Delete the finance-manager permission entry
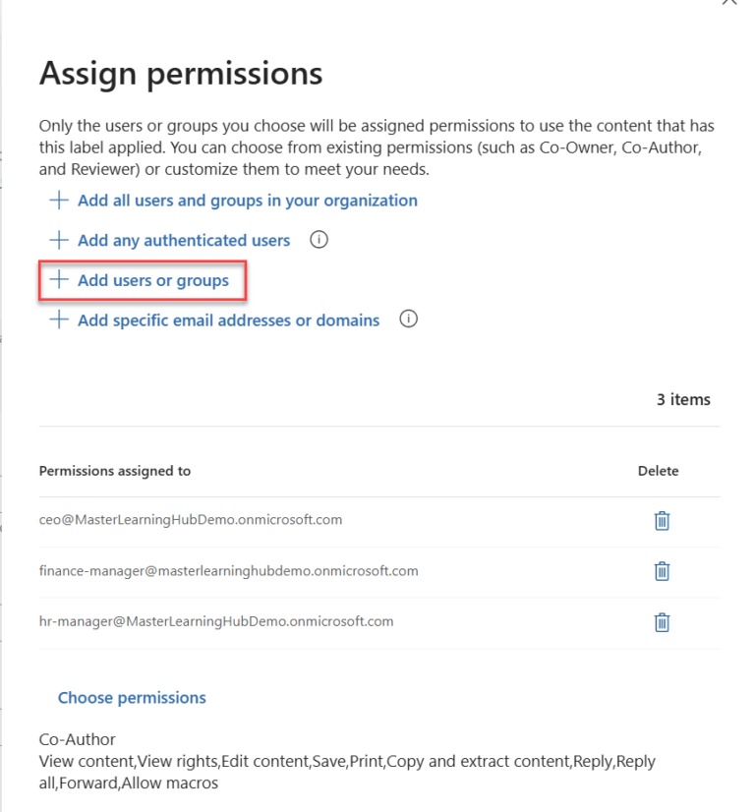Screen dimensions: 755x812 [662, 571]
